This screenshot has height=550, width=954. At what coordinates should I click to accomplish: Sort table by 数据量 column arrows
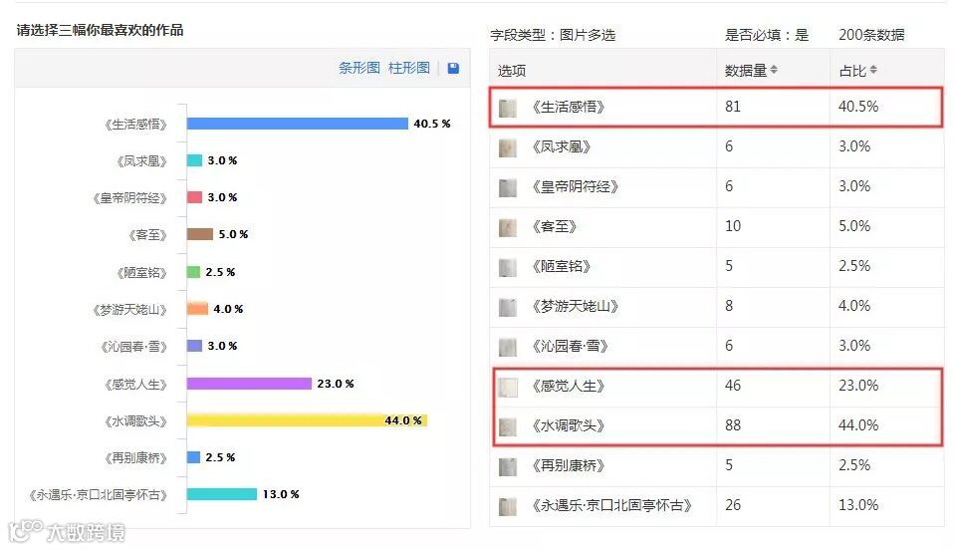pyautogui.click(x=774, y=70)
